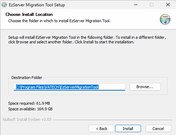Click the EzServer Migration Tool Setup window title

click(37, 5)
